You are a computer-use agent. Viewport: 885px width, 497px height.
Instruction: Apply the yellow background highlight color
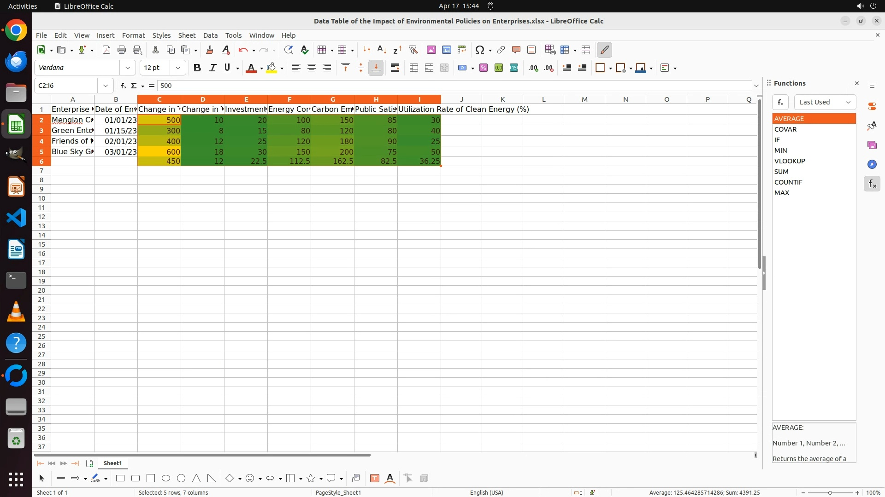(x=271, y=68)
